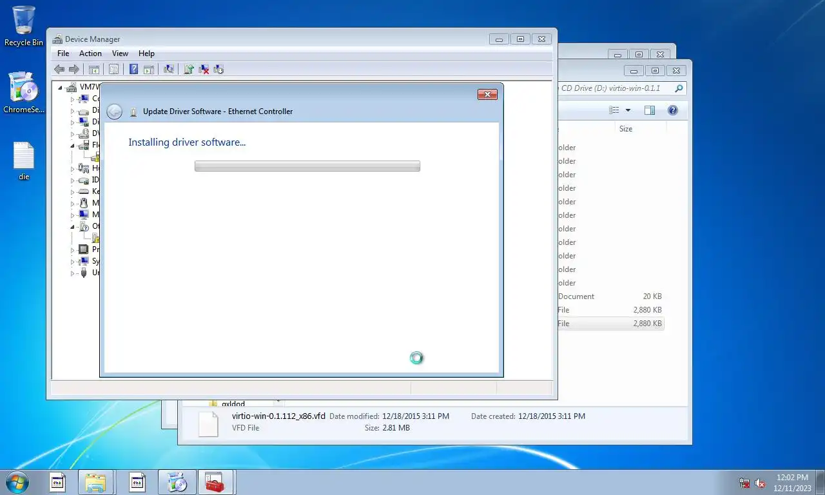Open the Action menu in Device Manager
Image resolution: width=825 pixels, height=495 pixels.
click(x=90, y=53)
